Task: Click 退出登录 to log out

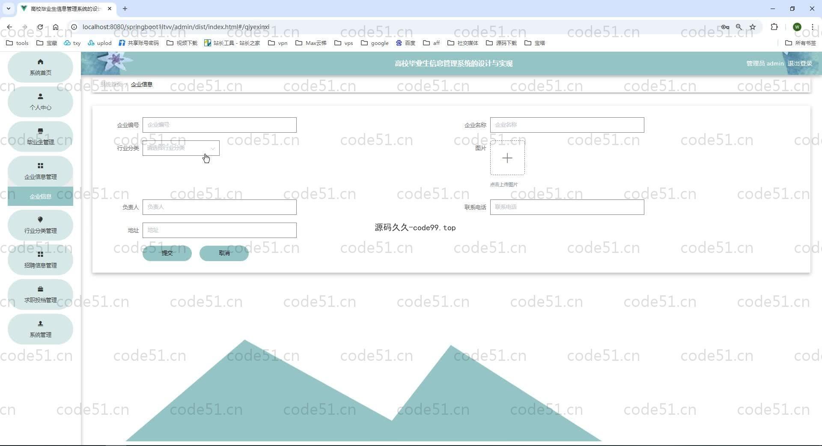Action: point(800,63)
